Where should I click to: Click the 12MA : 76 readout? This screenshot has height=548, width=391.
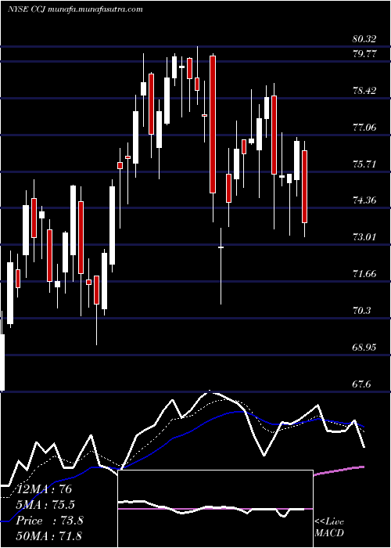coord(44,489)
